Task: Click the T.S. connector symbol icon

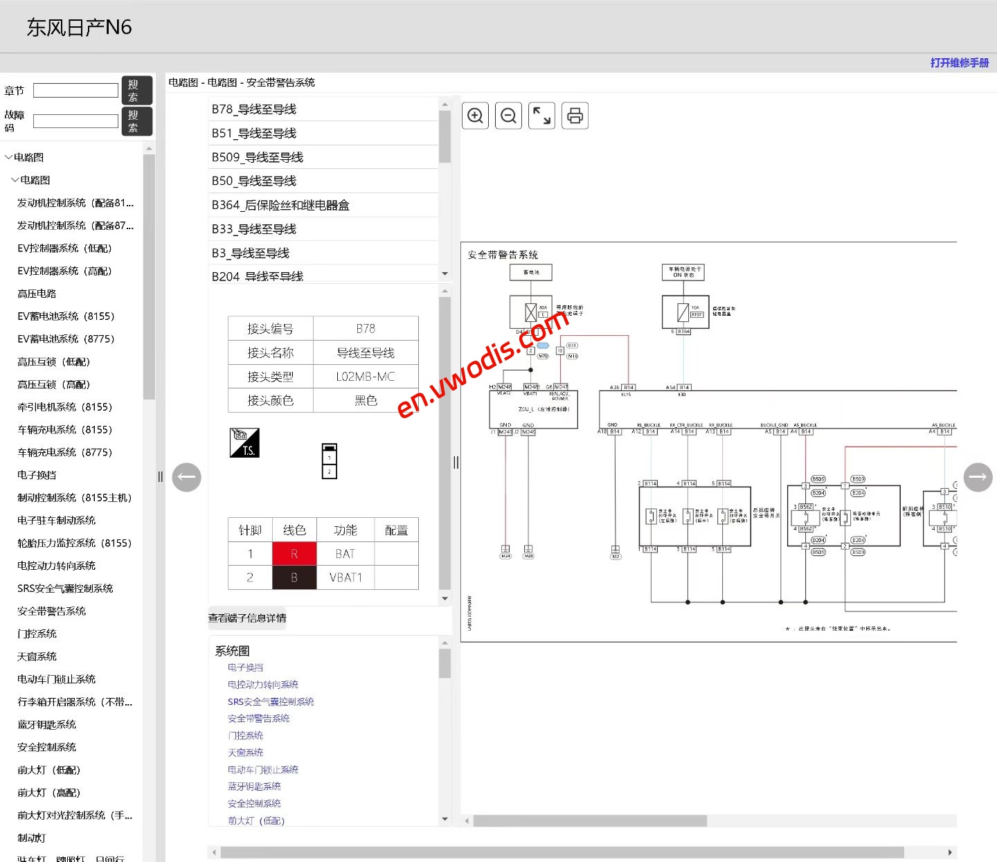Action: pyautogui.click(x=244, y=443)
